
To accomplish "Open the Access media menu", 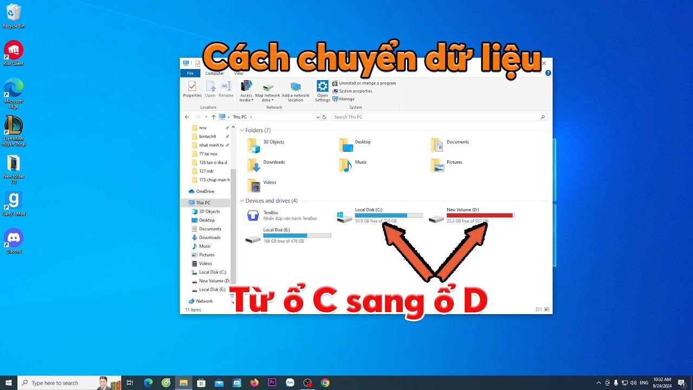I will [x=246, y=91].
